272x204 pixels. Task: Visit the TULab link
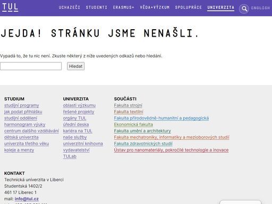[x=70, y=156]
